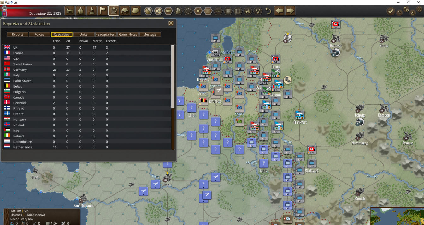
Task: Select the Munich city marker
Action: (x=359, y=193)
